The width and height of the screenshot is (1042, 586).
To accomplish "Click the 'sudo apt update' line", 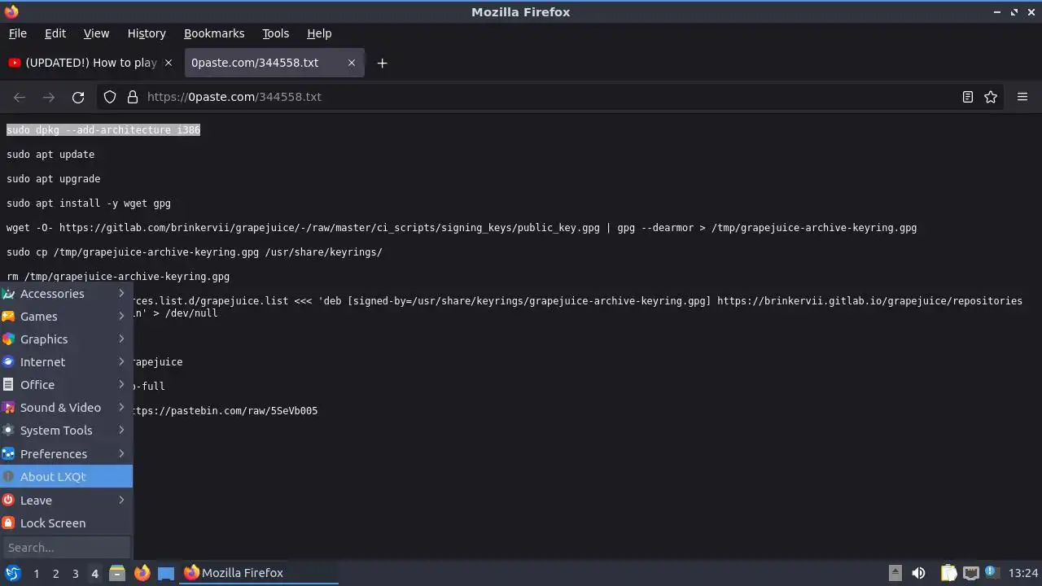I will (50, 155).
